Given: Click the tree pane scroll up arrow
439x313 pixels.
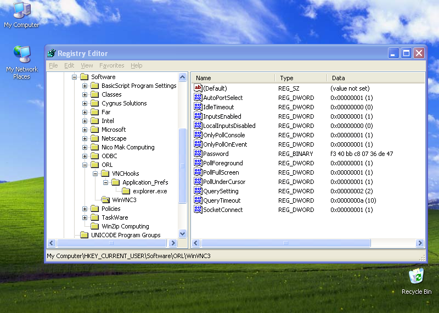Looking at the screenshot, I should pos(183,77).
